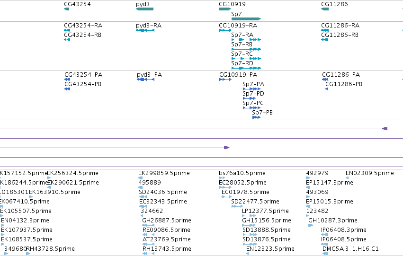Select transcript CG43254-RB

[82, 35]
